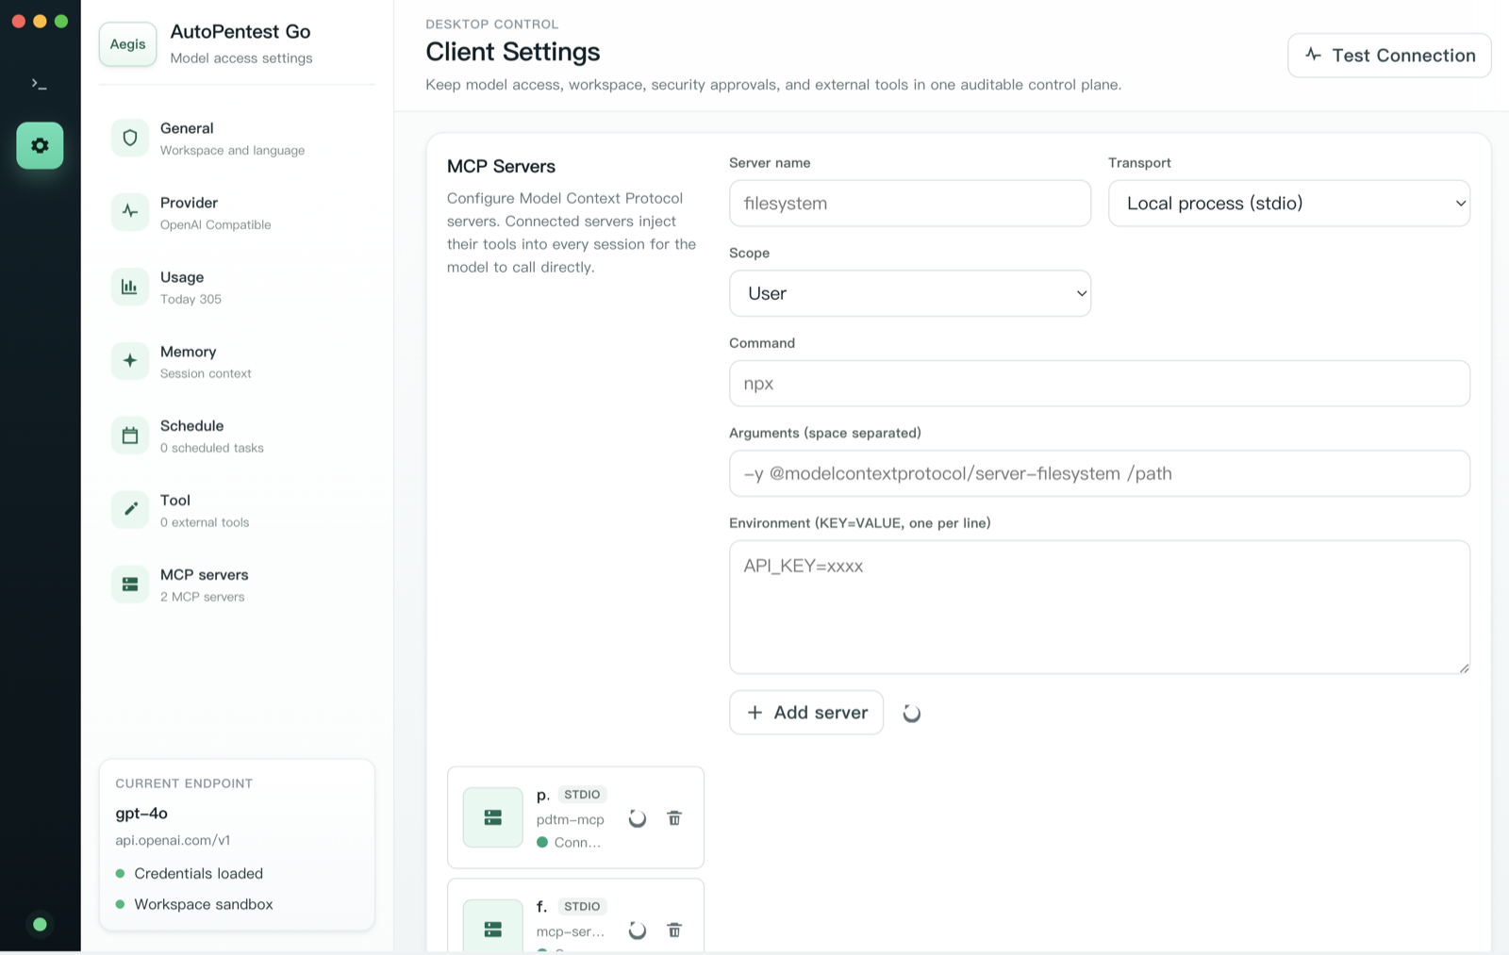
Task: Focus the Server name field
Action: (x=910, y=203)
